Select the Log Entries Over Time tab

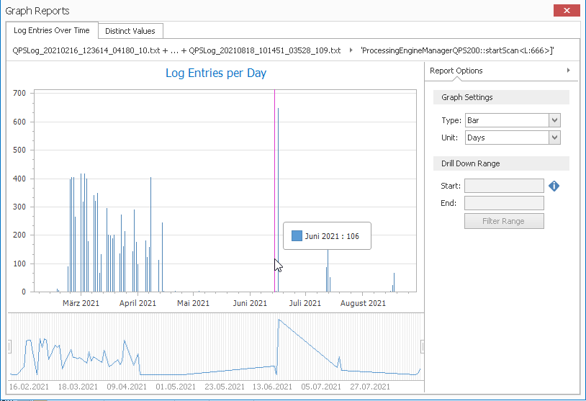tap(52, 30)
